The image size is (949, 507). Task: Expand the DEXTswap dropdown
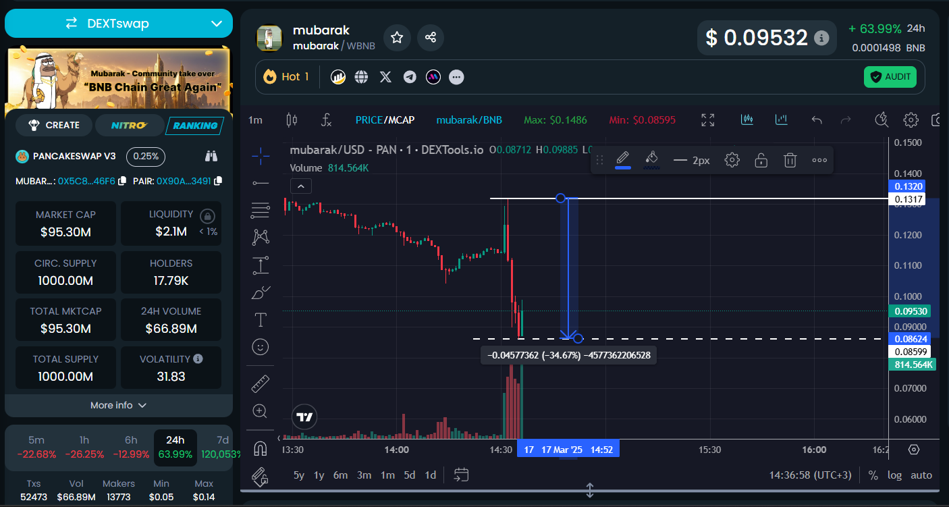click(119, 24)
